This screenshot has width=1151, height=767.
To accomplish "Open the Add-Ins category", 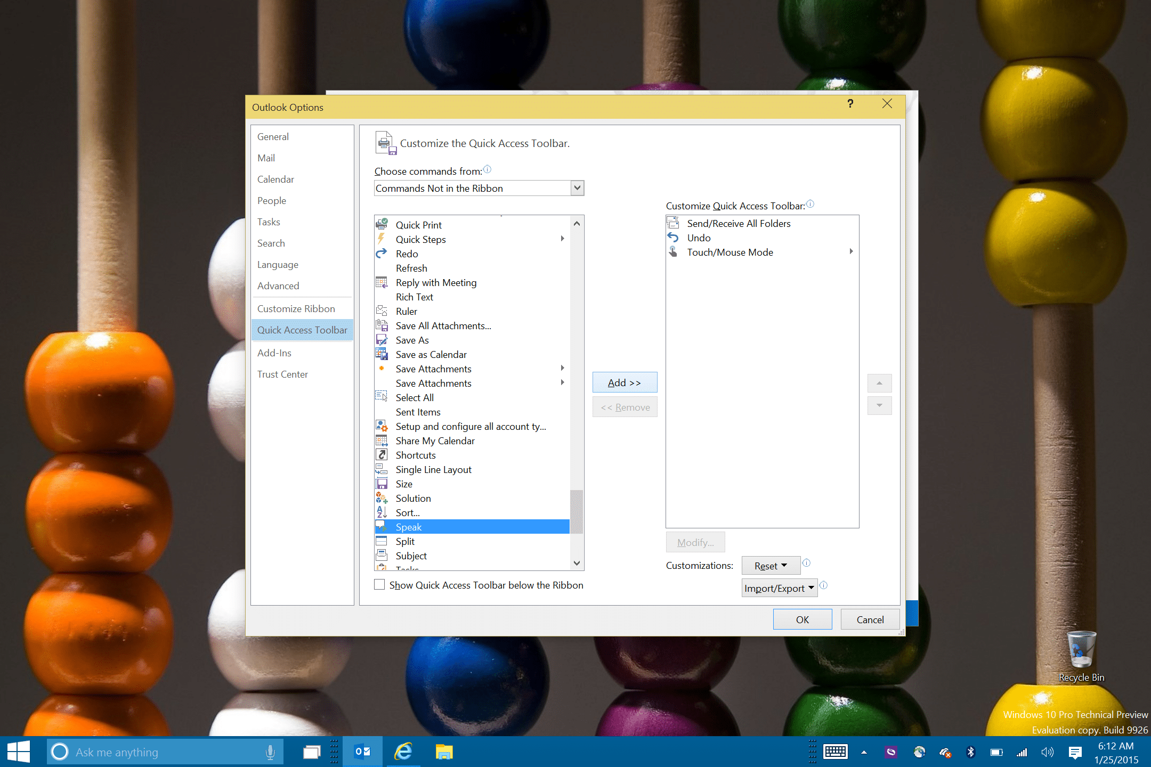I will point(302,353).
